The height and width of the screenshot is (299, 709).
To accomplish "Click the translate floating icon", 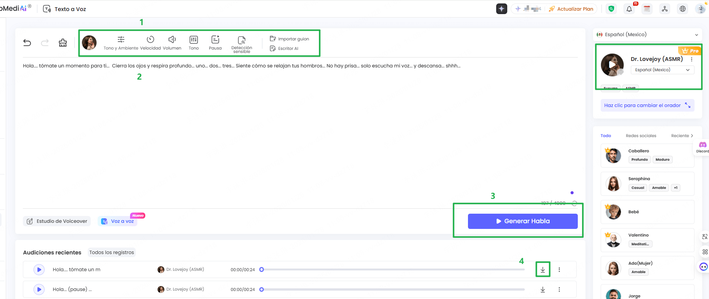I will coord(705,237).
